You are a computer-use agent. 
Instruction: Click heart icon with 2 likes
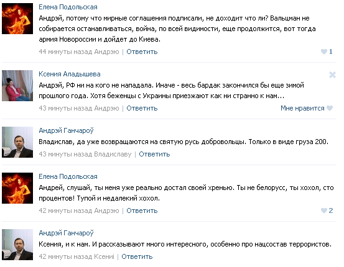click(324, 210)
